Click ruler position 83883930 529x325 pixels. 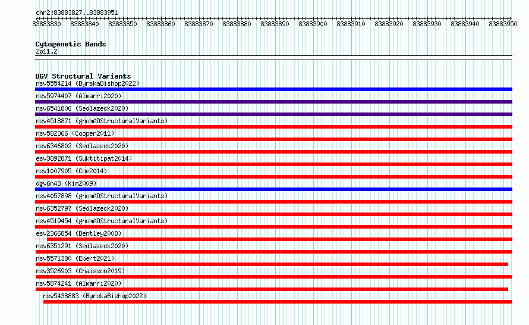coord(427,24)
